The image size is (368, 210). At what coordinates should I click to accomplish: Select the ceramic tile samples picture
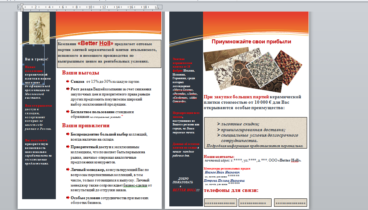(x=253, y=69)
